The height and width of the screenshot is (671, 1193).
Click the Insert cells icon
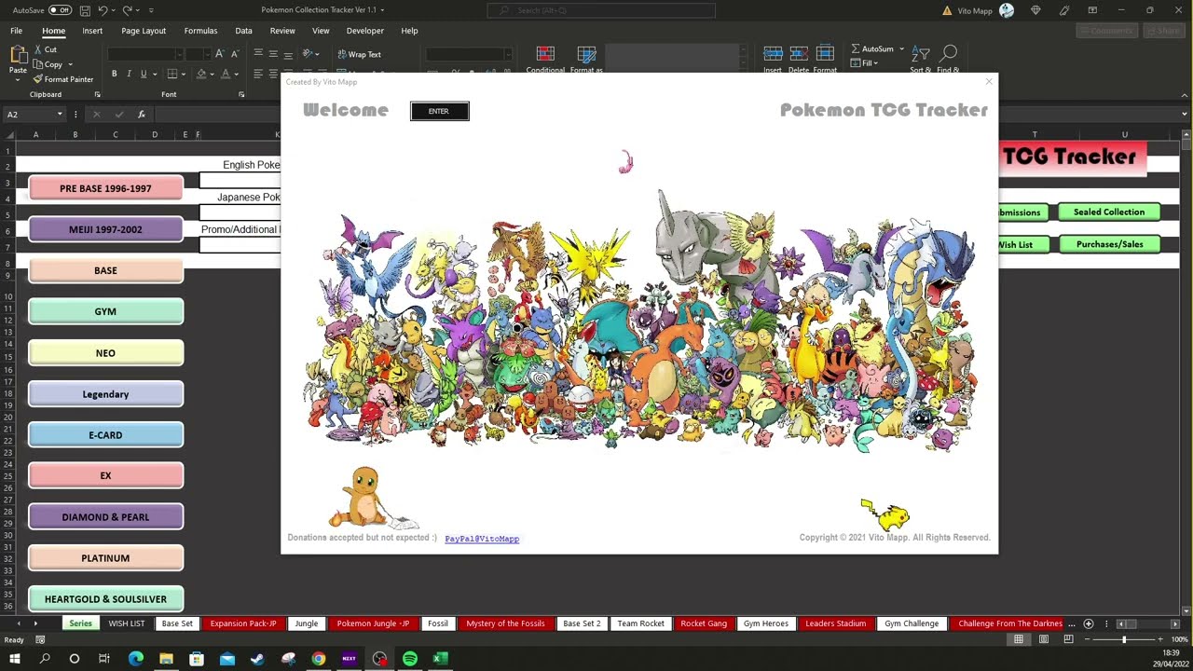(x=773, y=54)
